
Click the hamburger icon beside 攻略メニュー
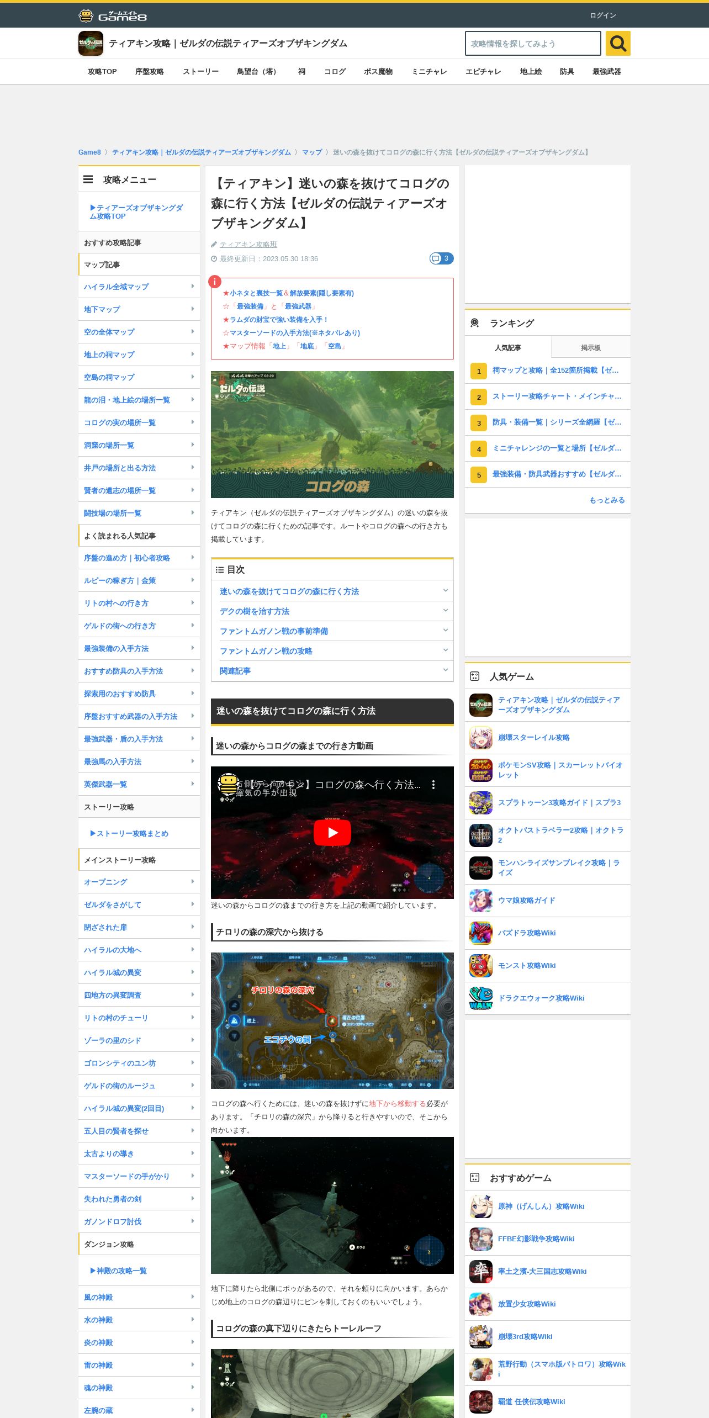[x=88, y=179]
